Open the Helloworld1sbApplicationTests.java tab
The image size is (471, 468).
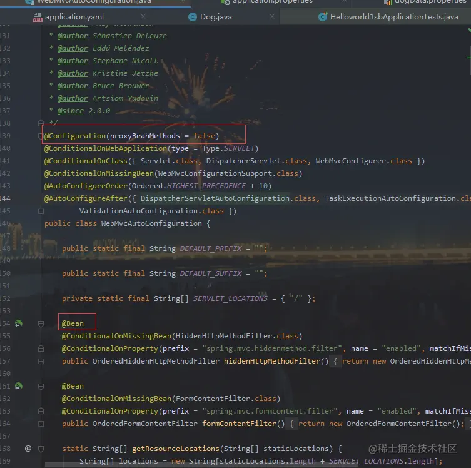click(x=394, y=17)
